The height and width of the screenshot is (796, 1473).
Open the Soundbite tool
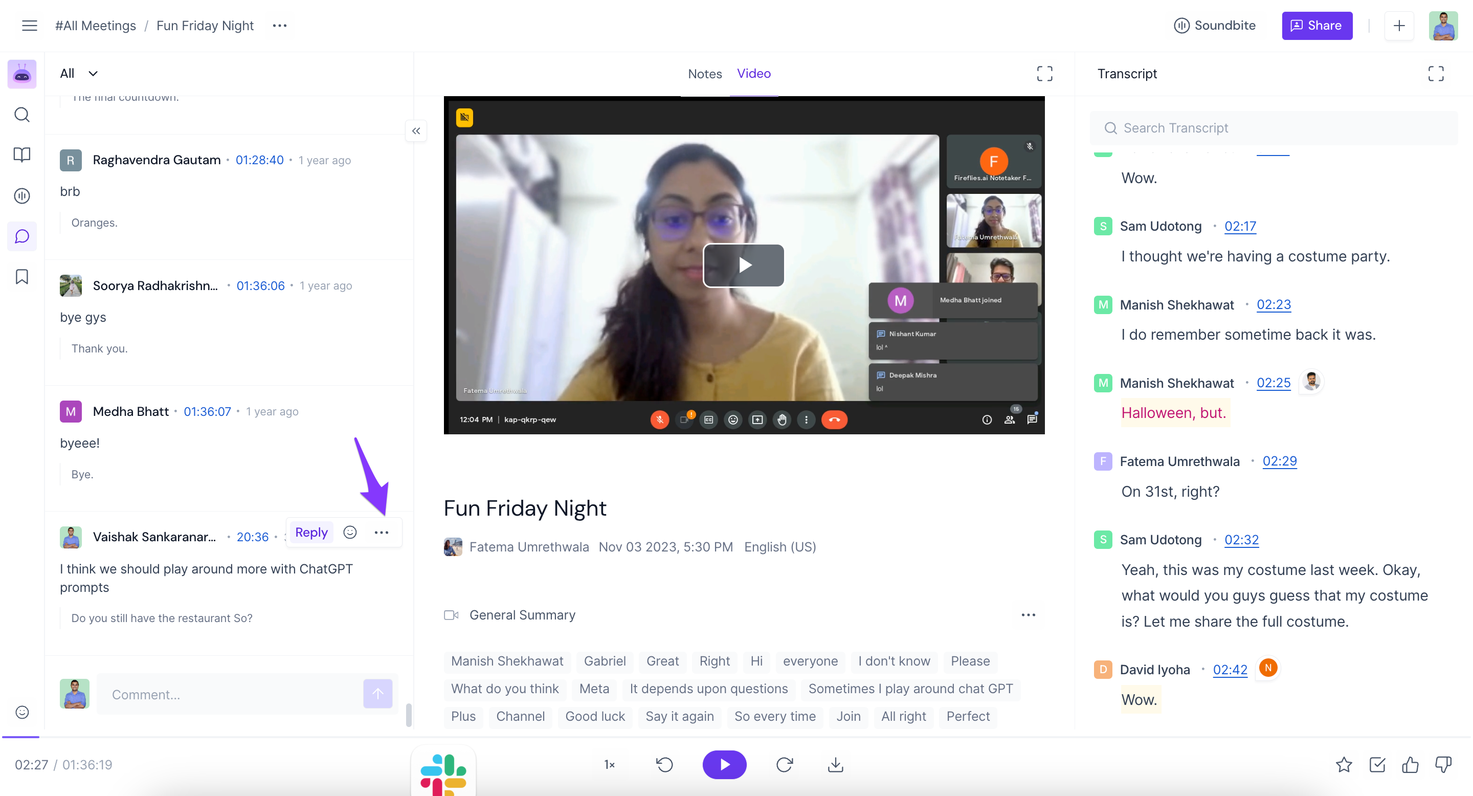[x=1215, y=26]
